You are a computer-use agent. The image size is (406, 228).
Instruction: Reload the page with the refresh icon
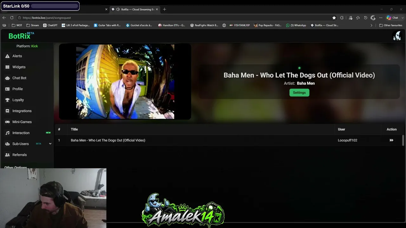pos(12,18)
